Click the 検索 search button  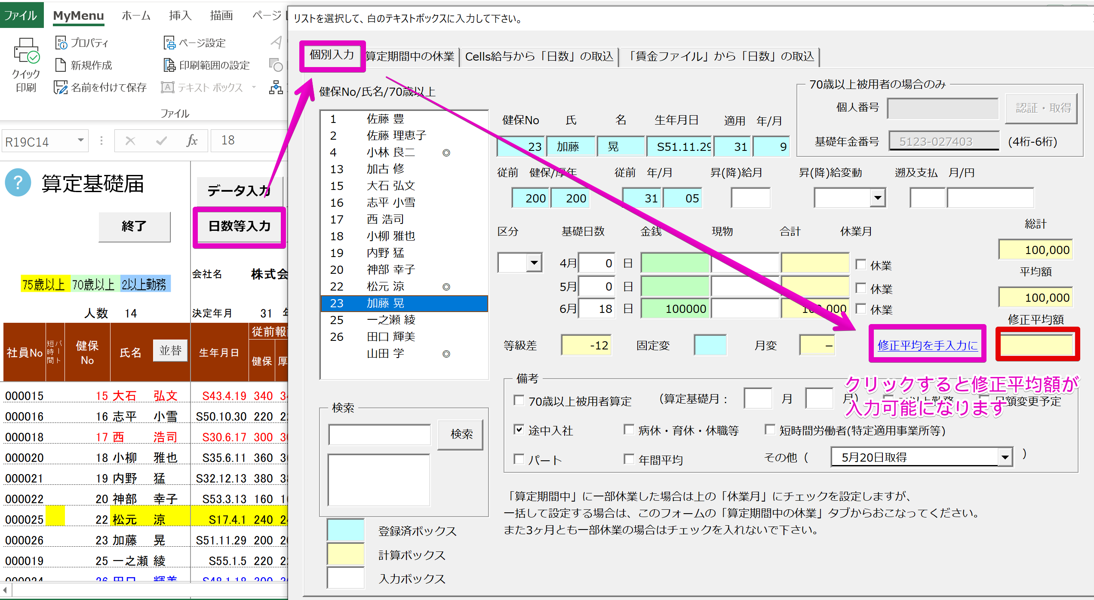(461, 435)
